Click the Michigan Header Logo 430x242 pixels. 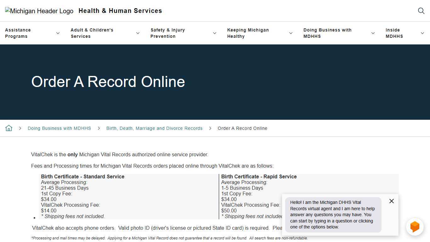pyautogui.click(x=39, y=11)
